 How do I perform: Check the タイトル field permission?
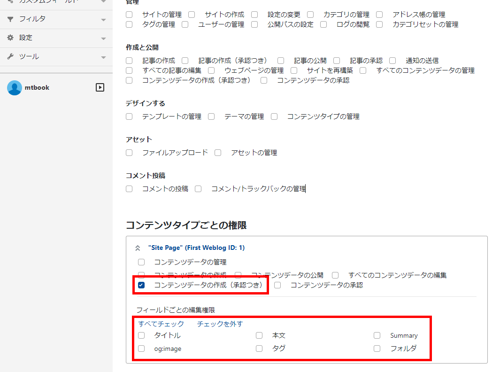[x=141, y=336]
